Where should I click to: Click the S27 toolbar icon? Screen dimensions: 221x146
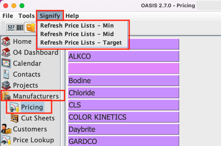[11, 28]
